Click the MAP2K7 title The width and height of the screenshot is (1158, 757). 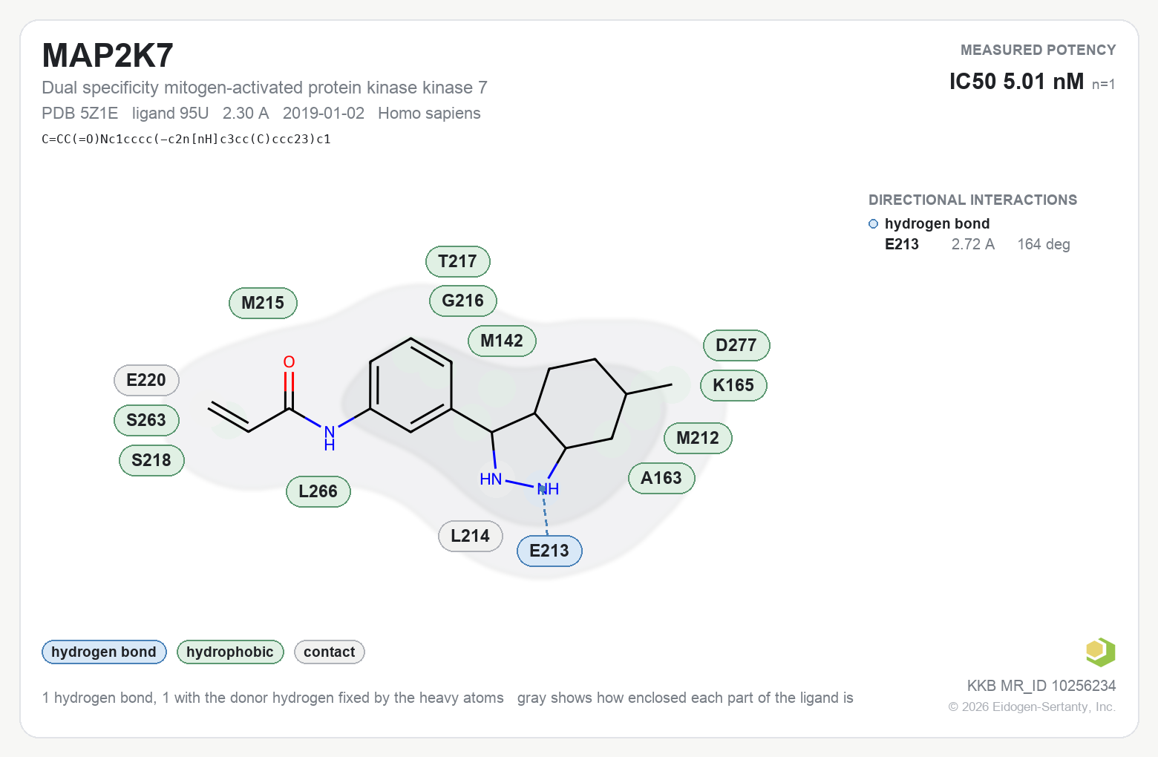[108, 56]
